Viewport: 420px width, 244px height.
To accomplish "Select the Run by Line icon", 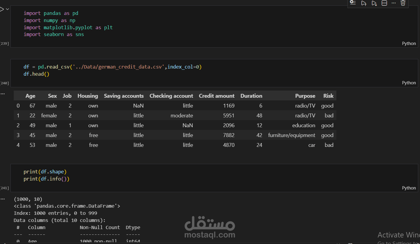I will (x=353, y=3).
